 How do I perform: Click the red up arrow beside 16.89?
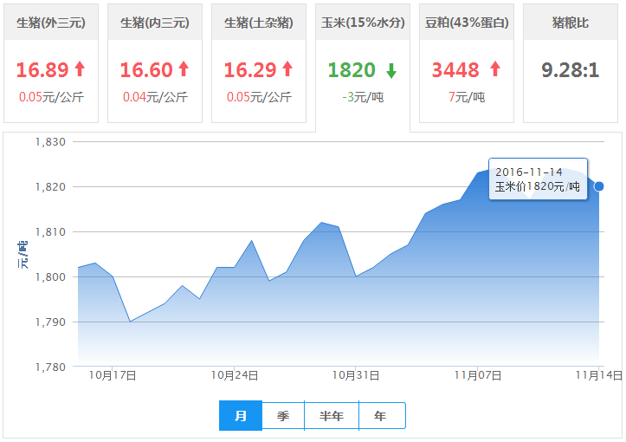tap(80, 68)
